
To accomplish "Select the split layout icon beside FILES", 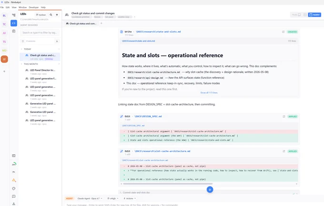I will coord(305,15).
